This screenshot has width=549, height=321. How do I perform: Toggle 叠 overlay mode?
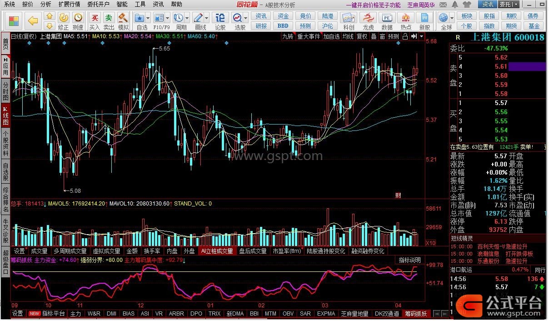click(x=374, y=36)
